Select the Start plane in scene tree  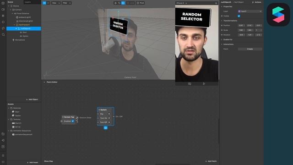point(23,33)
